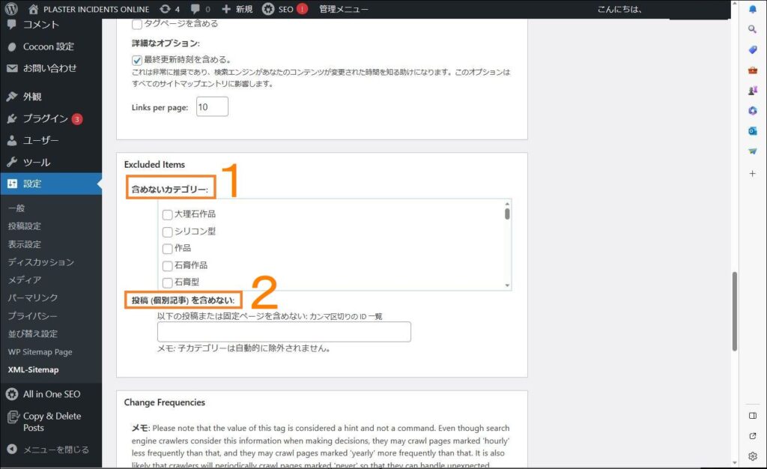The image size is (767, 469).
Task: Click the プラグイン plug icon
Action: click(12, 118)
